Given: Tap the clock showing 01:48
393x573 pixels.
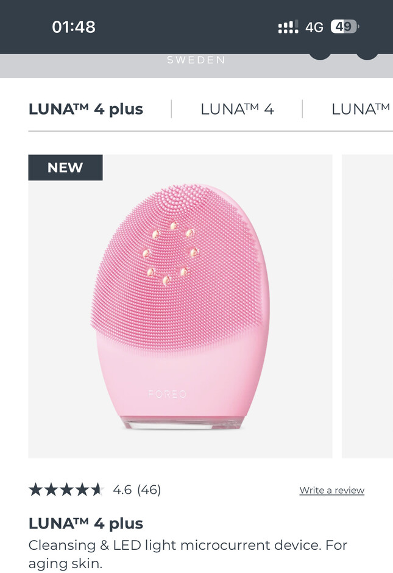Looking at the screenshot, I should tap(74, 27).
